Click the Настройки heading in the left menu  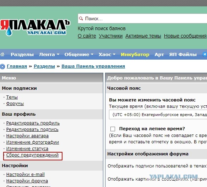(15, 165)
